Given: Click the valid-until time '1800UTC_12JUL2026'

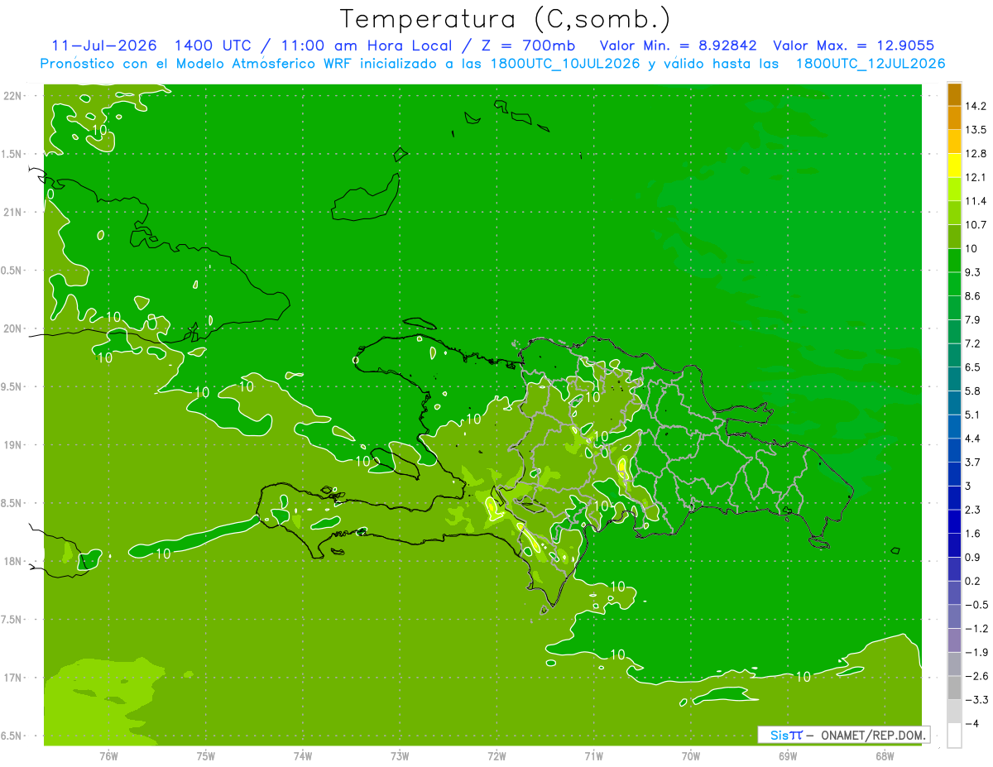Looking at the screenshot, I should click(x=871, y=64).
